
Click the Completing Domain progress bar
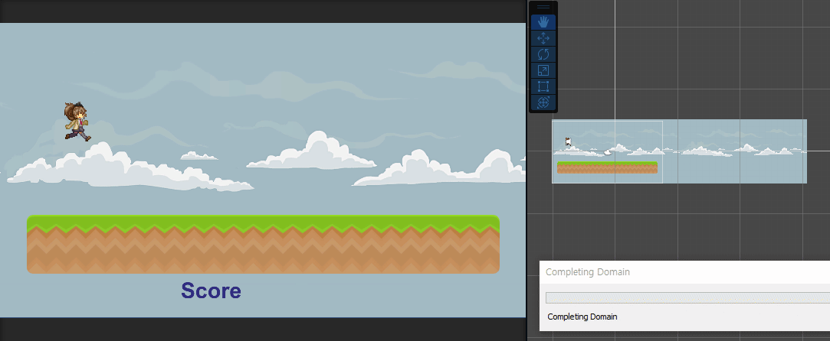[x=687, y=297]
